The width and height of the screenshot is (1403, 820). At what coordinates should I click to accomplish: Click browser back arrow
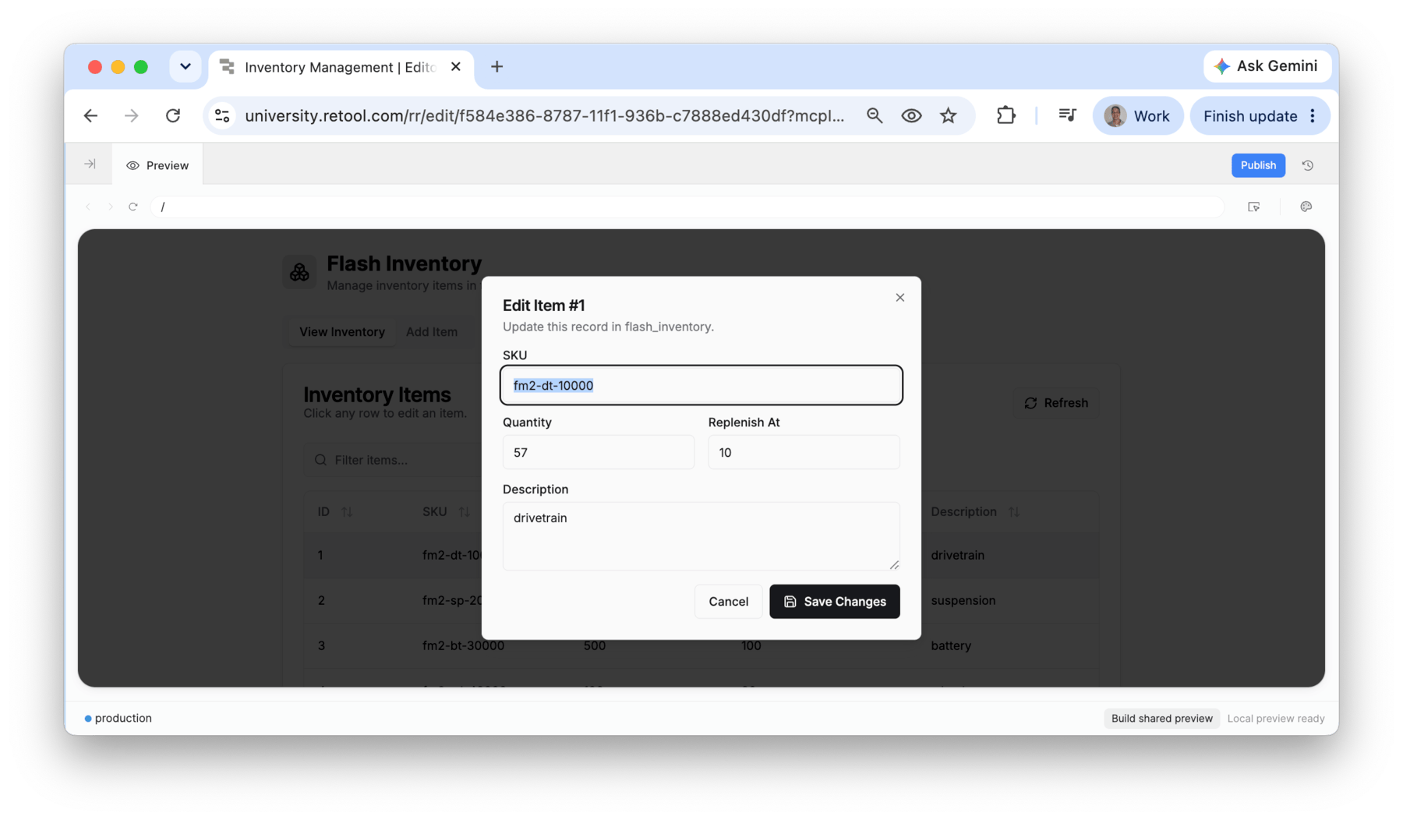tap(90, 116)
